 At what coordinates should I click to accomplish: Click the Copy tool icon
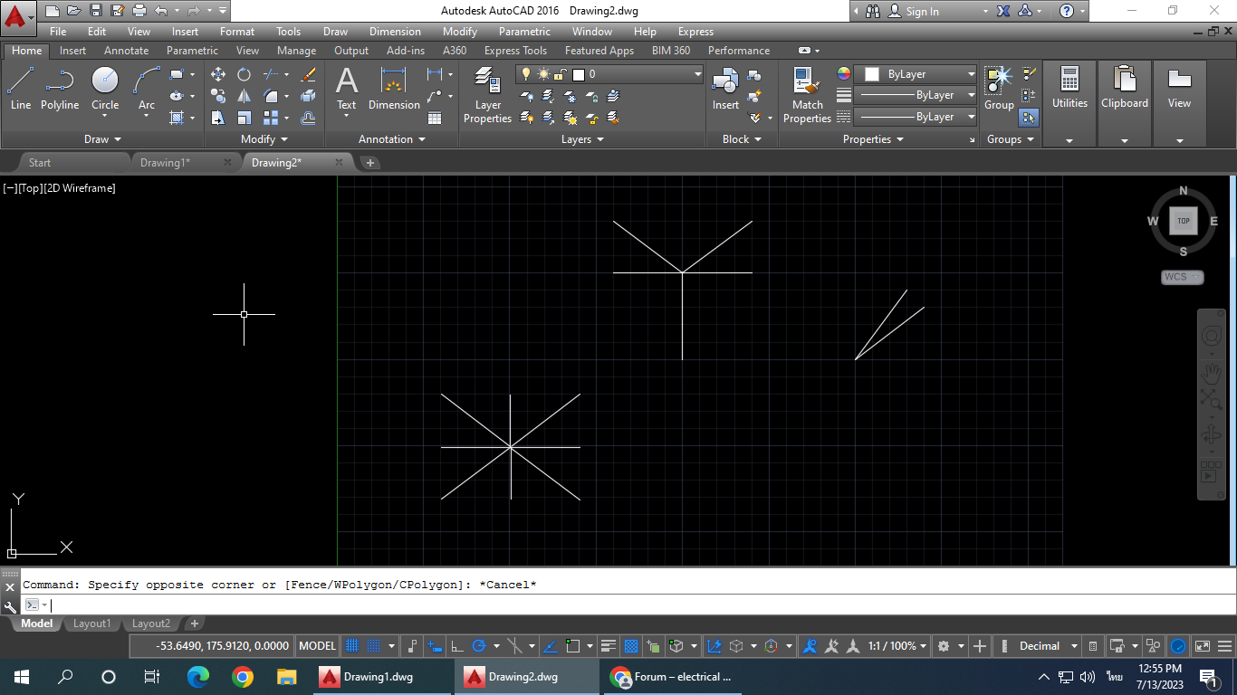click(x=218, y=96)
